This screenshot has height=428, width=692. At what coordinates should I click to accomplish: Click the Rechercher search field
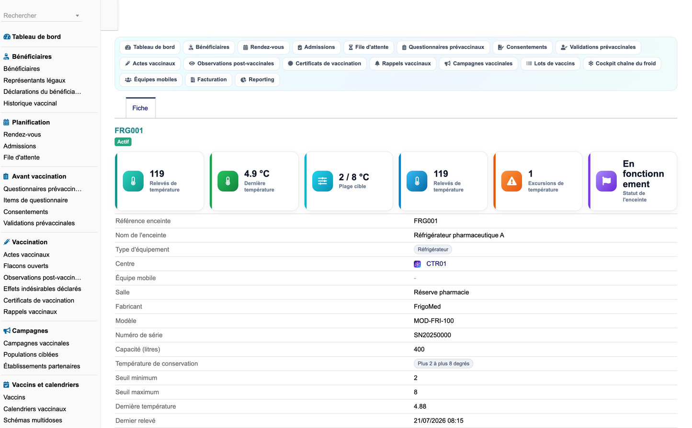[x=38, y=16]
